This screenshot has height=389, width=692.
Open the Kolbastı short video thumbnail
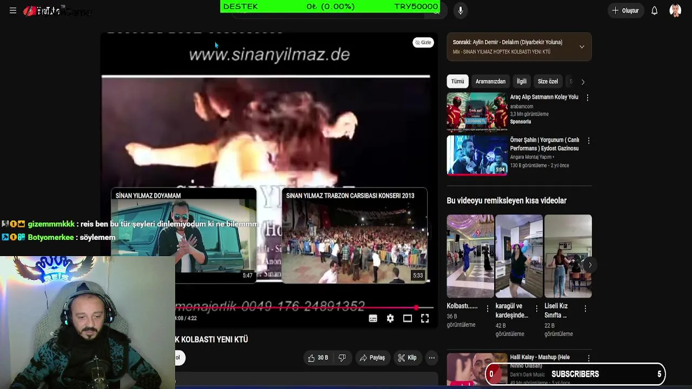[470, 256]
